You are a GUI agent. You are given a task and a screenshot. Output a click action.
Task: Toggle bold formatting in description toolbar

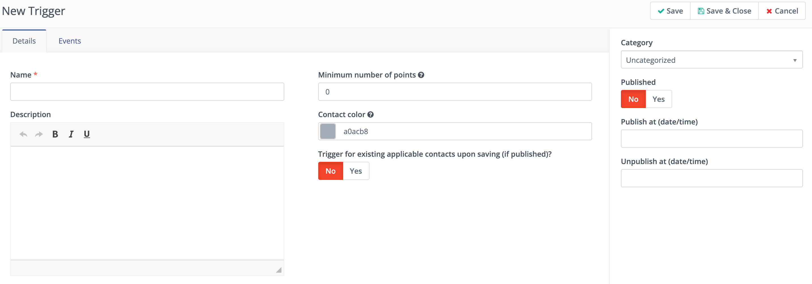pos(55,134)
